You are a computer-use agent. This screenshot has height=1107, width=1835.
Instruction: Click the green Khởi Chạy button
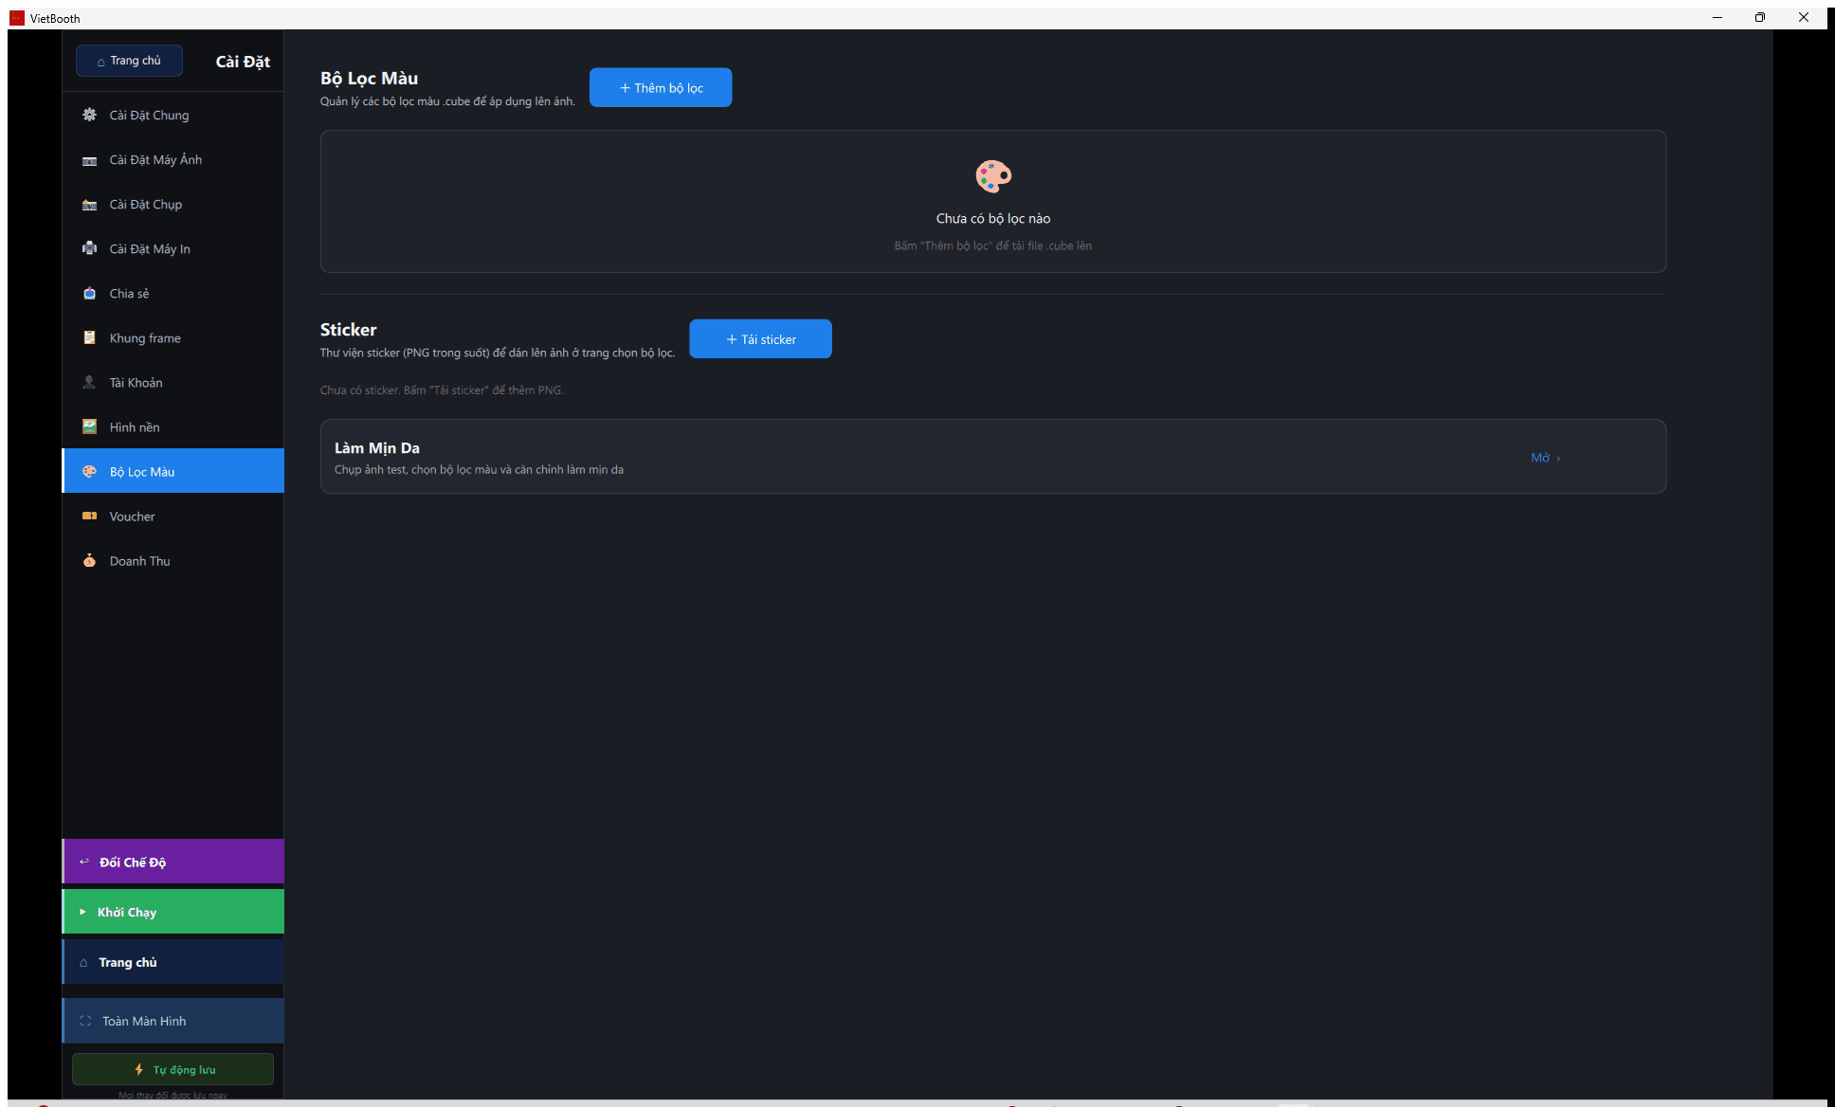click(173, 912)
